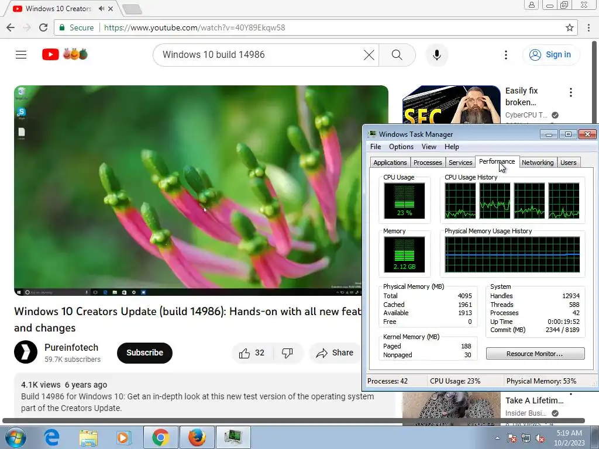Open Task Manager View menu
The width and height of the screenshot is (599, 449).
(429, 147)
